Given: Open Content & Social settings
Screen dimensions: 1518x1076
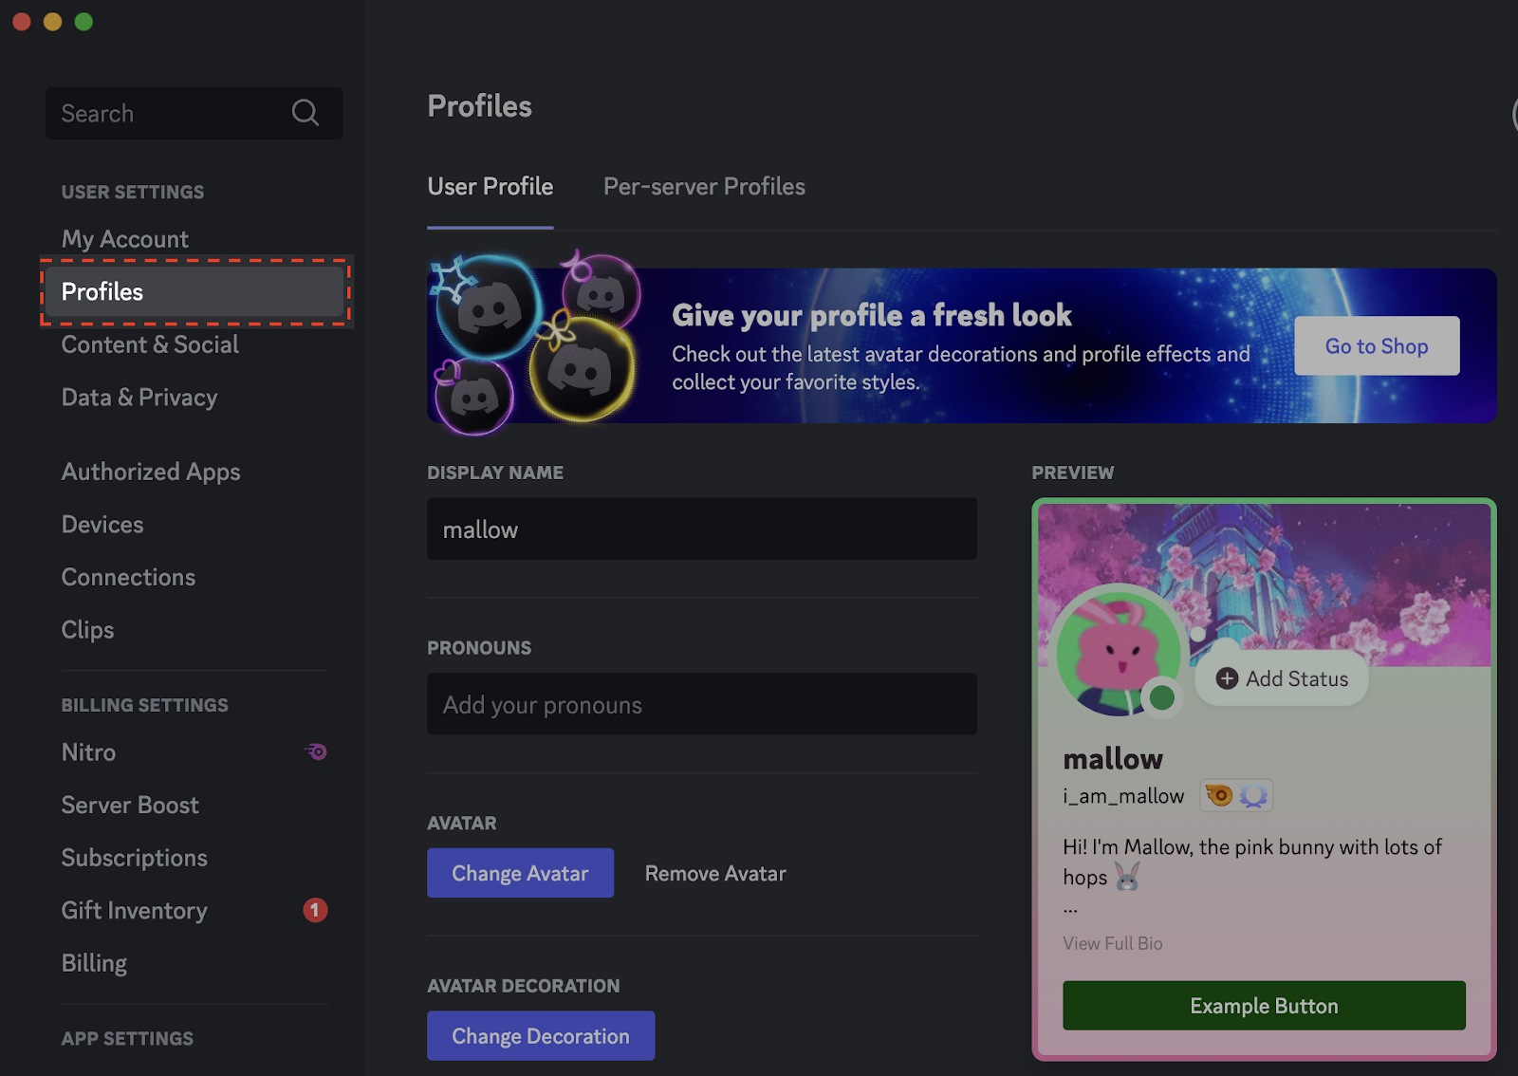Looking at the screenshot, I should pyautogui.click(x=149, y=344).
